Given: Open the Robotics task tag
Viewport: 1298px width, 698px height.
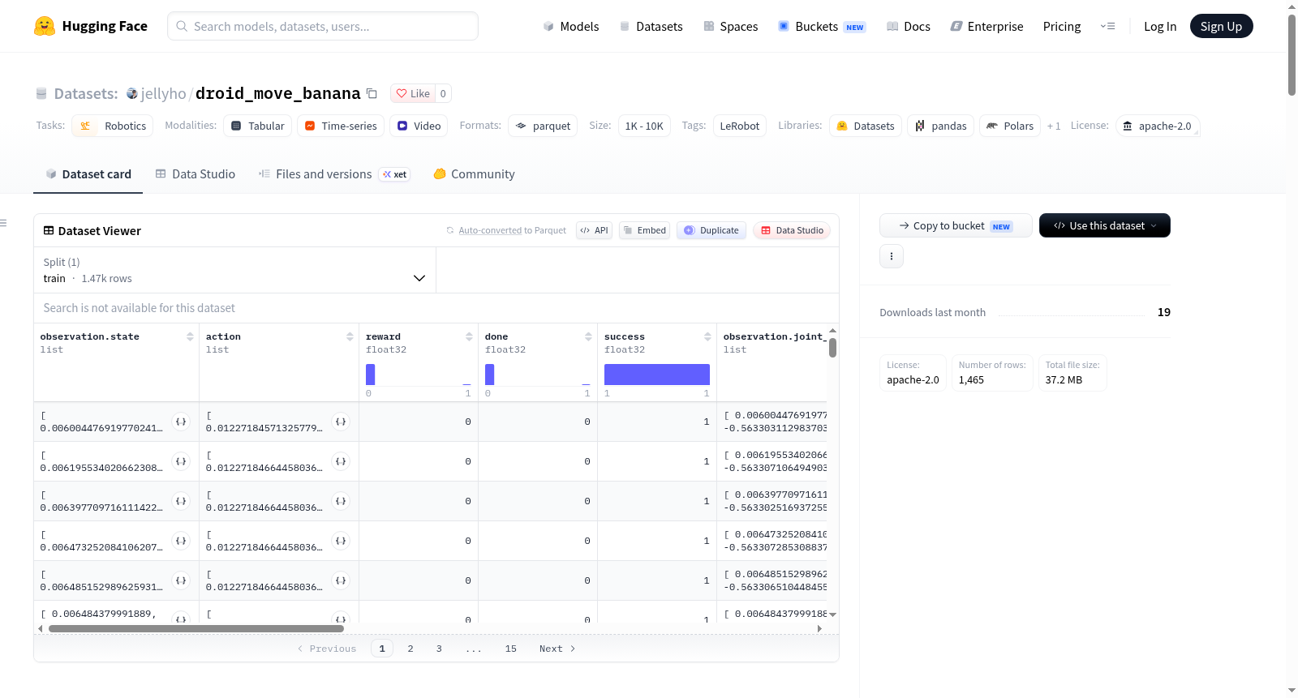Looking at the screenshot, I should pyautogui.click(x=113, y=126).
